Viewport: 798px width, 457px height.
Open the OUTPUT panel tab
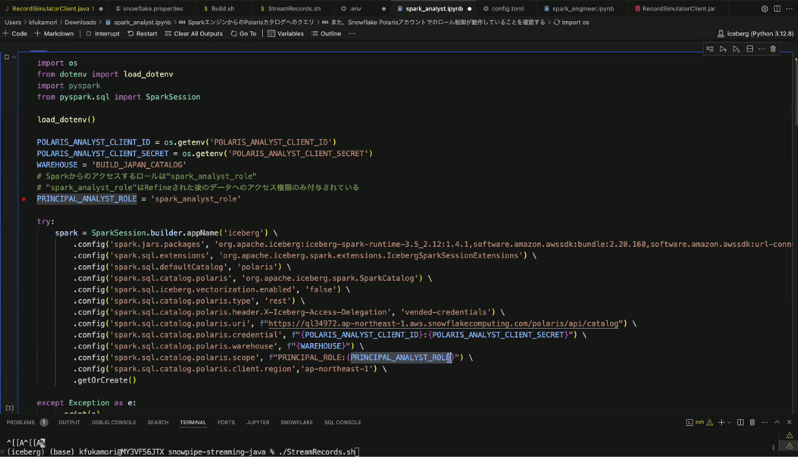click(x=69, y=423)
